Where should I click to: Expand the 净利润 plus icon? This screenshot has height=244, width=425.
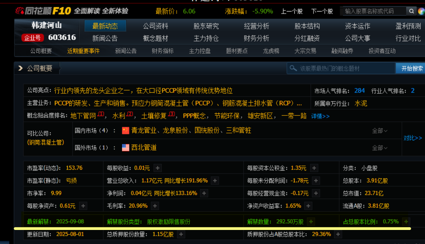coord(204,193)
